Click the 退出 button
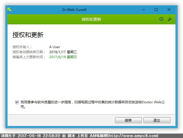The width and height of the screenshot is (183, 138). pyautogui.click(x=157, y=120)
